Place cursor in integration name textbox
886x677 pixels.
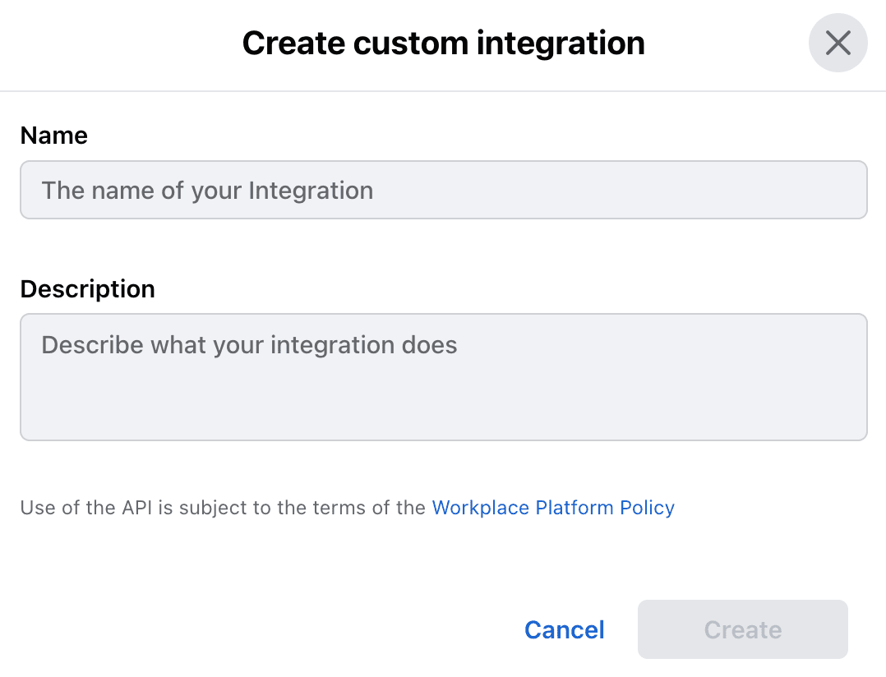[443, 190]
